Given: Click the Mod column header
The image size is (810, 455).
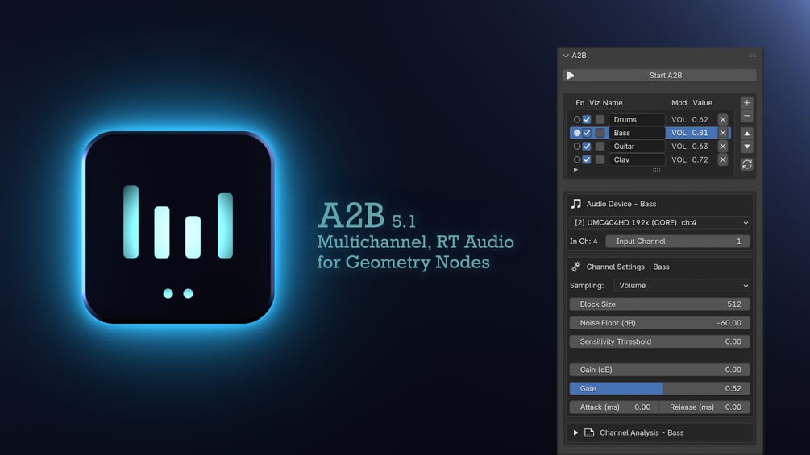Looking at the screenshot, I should point(679,102).
